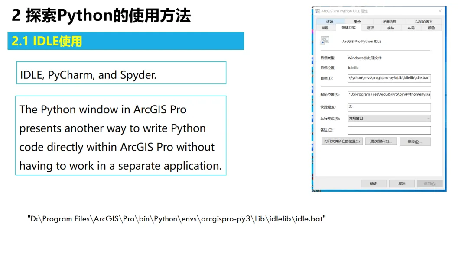Select the 快捷方式 tab
The height and width of the screenshot is (263, 468).
click(348, 27)
